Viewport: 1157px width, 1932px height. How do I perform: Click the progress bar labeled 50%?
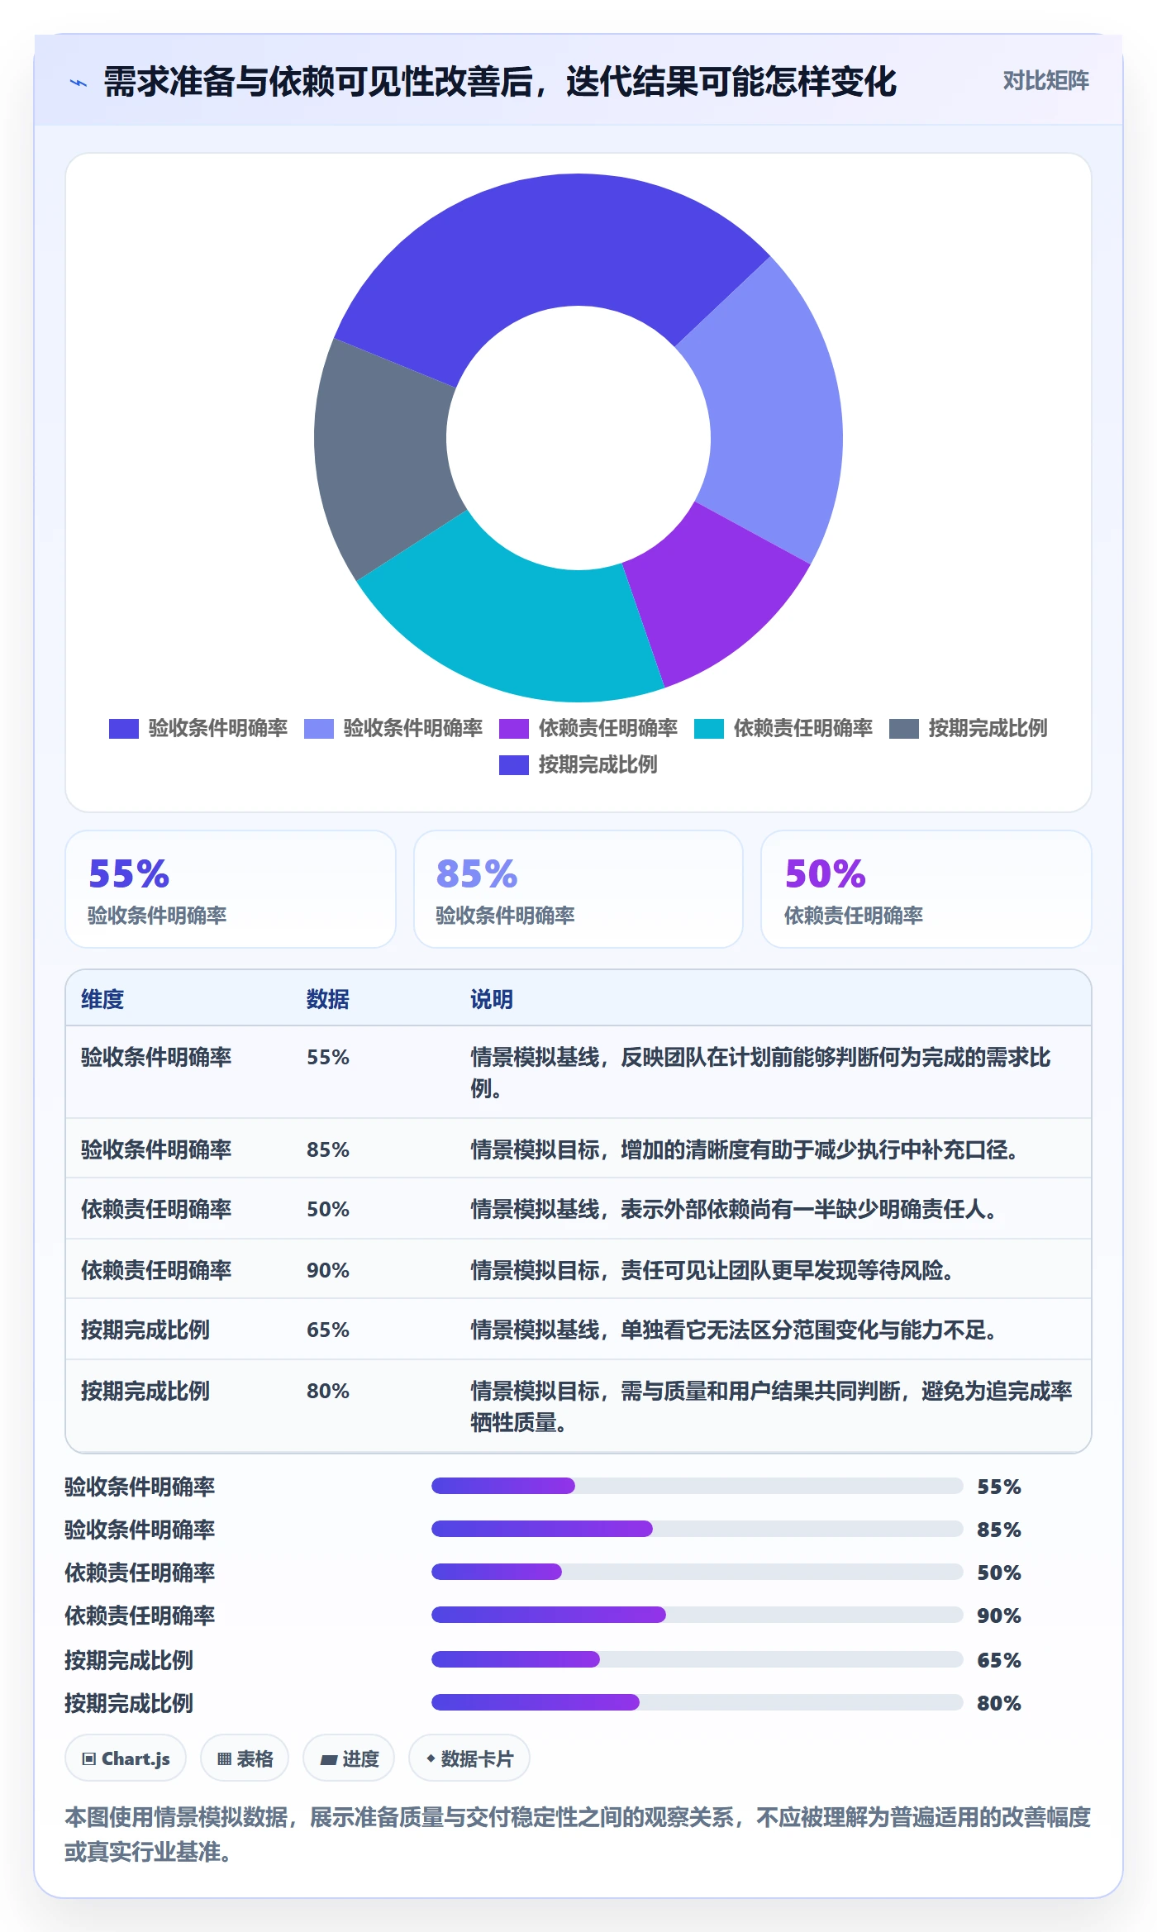tap(698, 1572)
